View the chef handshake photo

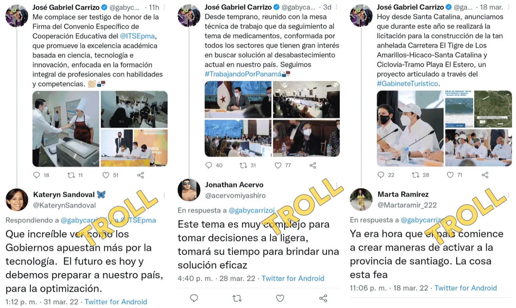tap(65, 129)
